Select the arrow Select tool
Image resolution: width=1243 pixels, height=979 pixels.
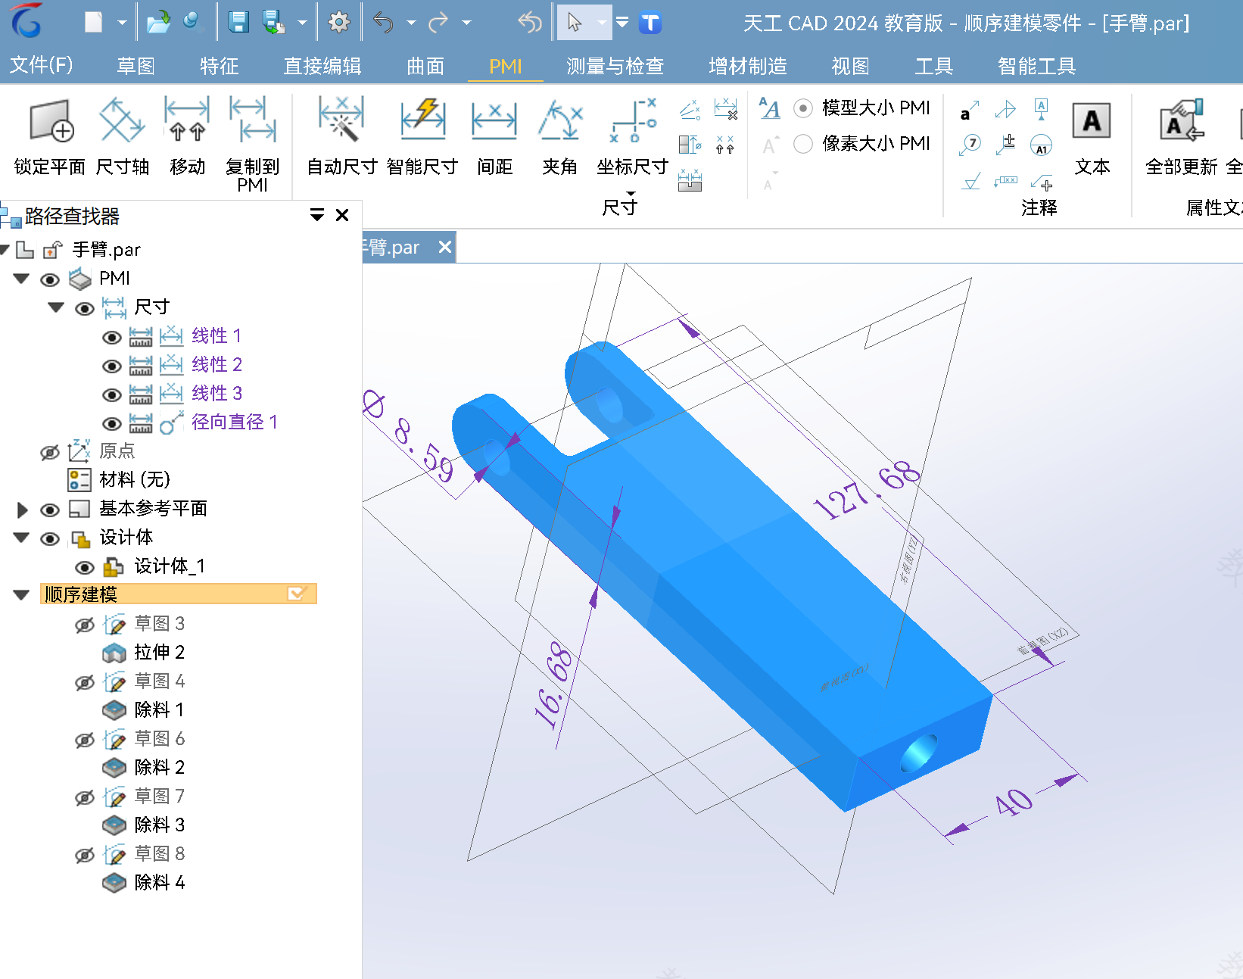575,23
